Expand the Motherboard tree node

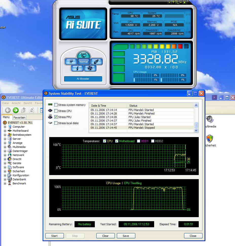(x=5, y=131)
